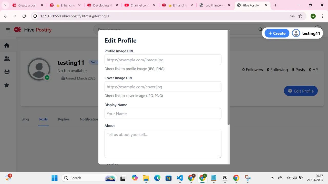328x184 pixels.
Task: Switch to the 'Channel content' YouTube browser tab
Action: tap(140, 5)
